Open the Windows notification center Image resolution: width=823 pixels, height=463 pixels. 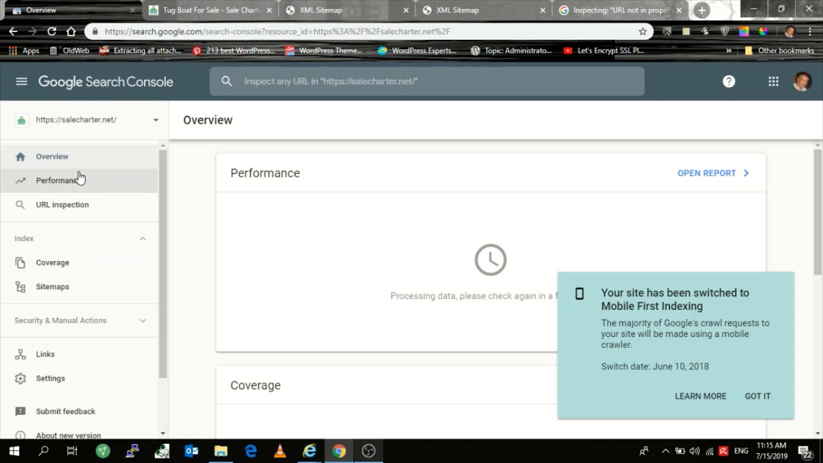(804, 451)
